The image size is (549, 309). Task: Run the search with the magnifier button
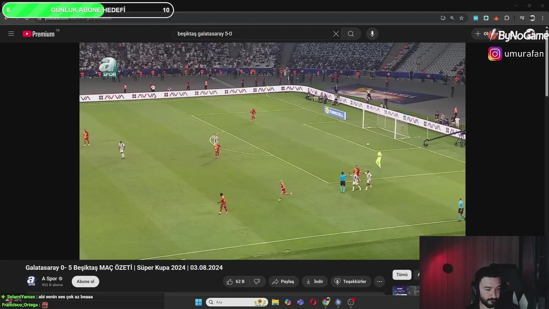pyautogui.click(x=351, y=34)
